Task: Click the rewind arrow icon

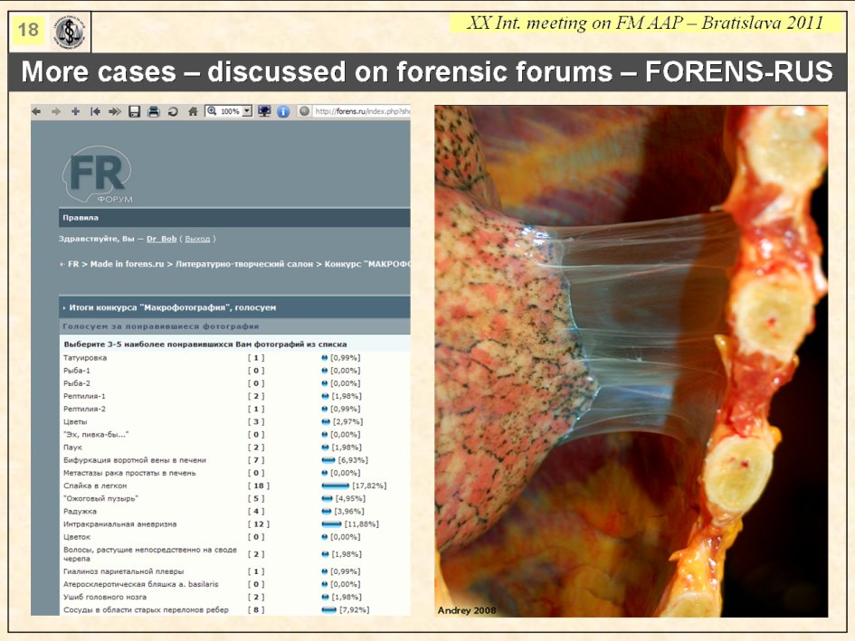Action: [x=95, y=112]
